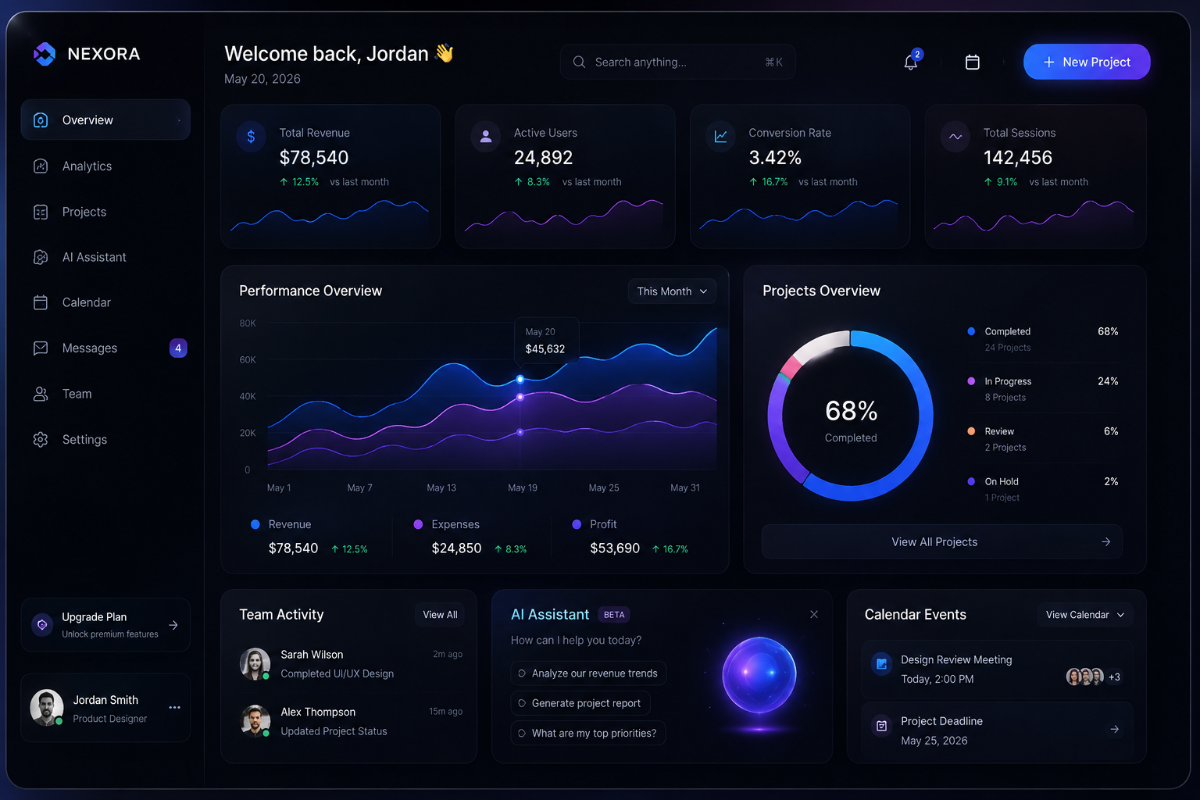The width and height of the screenshot is (1200, 800).
Task: Open notifications bell icon
Action: (x=911, y=62)
